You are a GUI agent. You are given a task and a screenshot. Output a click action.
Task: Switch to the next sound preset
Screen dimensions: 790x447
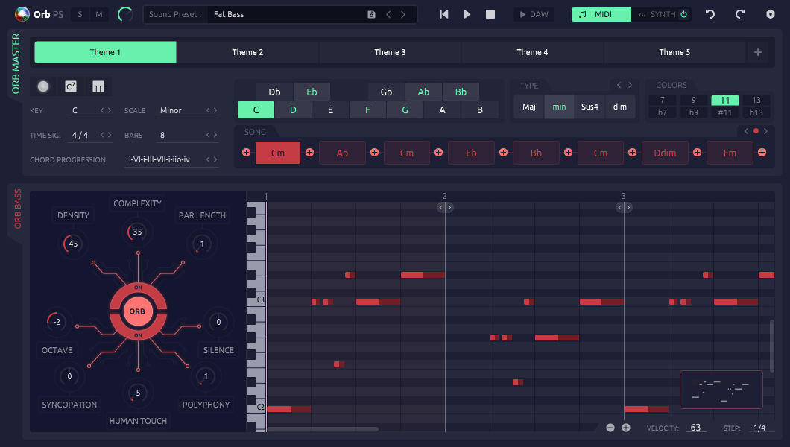coord(403,15)
